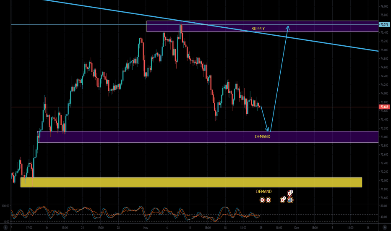Click the current price label 73.688
Viewport: 391px width, 231px height.
(x=384, y=107)
